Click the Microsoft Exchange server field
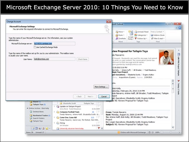The image size is (189, 142). [54, 43]
